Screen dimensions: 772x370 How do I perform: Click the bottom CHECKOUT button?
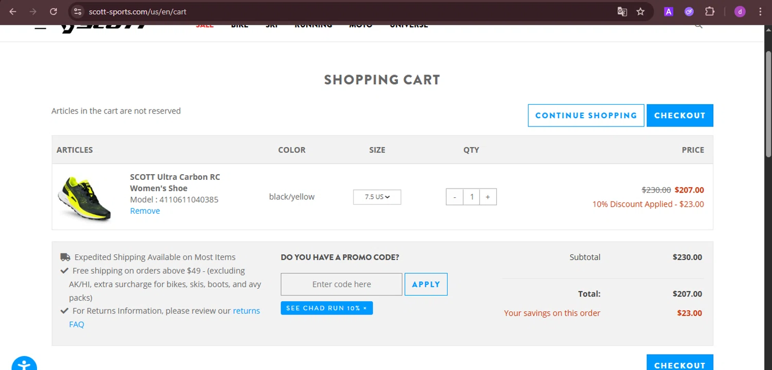tap(680, 363)
